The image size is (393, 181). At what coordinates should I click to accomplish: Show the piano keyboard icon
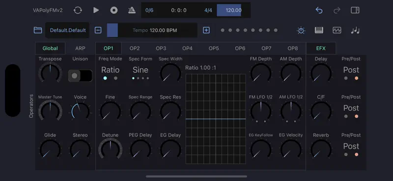[319, 30]
